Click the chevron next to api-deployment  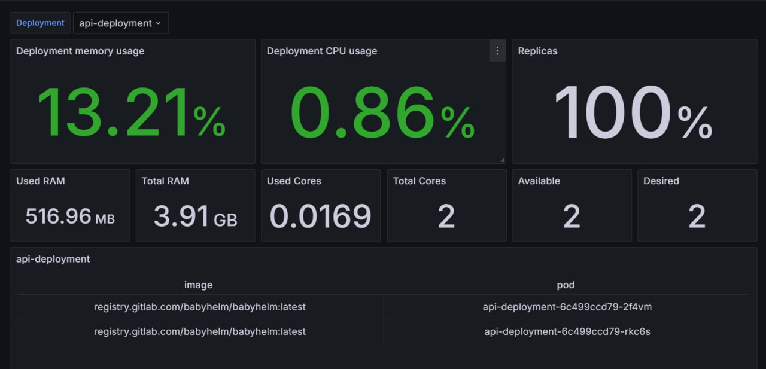(158, 23)
